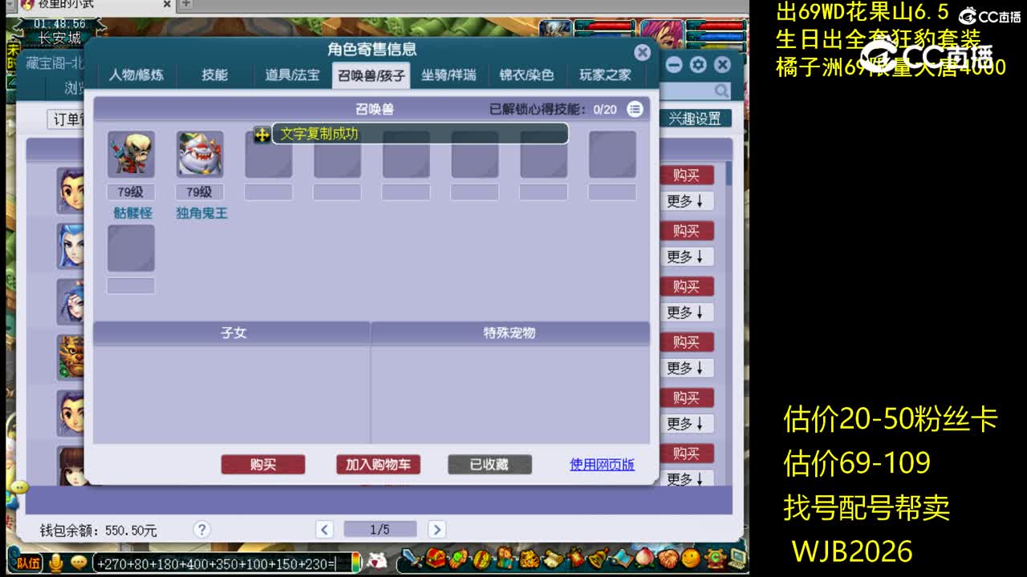Image resolution: width=1027 pixels, height=577 pixels.
Task: Open the bottom 更多 dropdown near 购买
Action: 687,478
